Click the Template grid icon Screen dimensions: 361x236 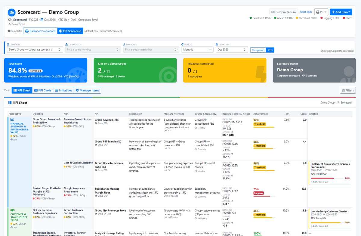pyautogui.click(x=9, y=31)
